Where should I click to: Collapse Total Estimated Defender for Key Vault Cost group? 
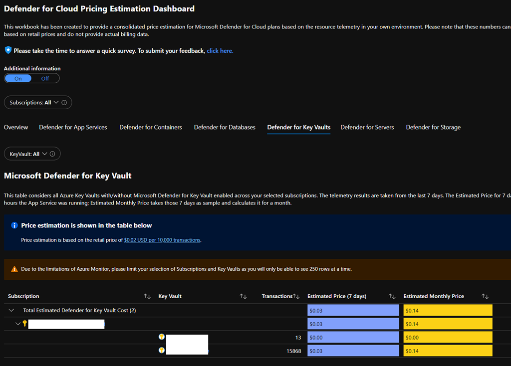(11, 310)
